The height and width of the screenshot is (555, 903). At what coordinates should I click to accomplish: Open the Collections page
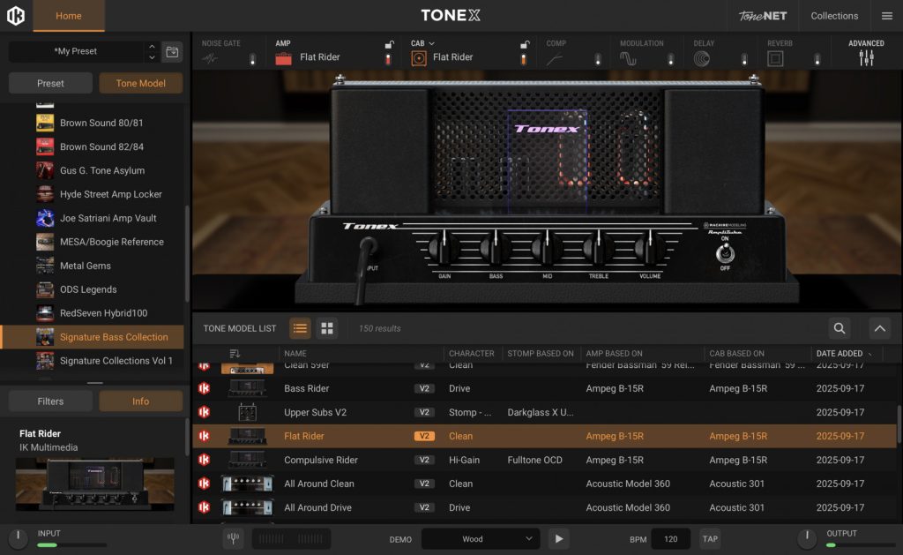[x=834, y=16]
